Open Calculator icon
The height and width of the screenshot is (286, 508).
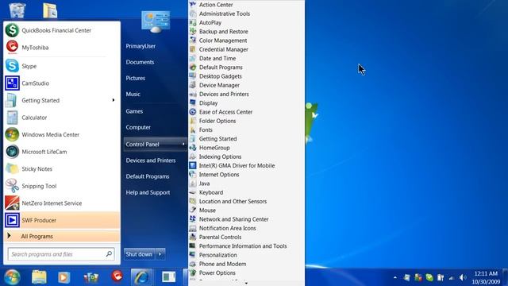[x=12, y=118]
